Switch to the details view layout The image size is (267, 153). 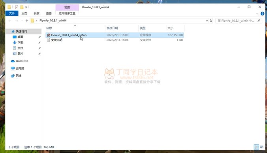tap(256, 147)
